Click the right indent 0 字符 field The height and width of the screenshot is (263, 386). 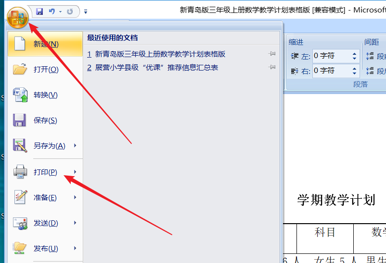(x=332, y=71)
